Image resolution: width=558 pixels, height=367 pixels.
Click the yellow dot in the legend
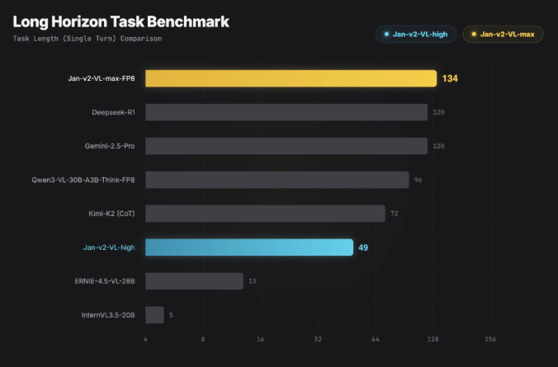[x=474, y=34]
